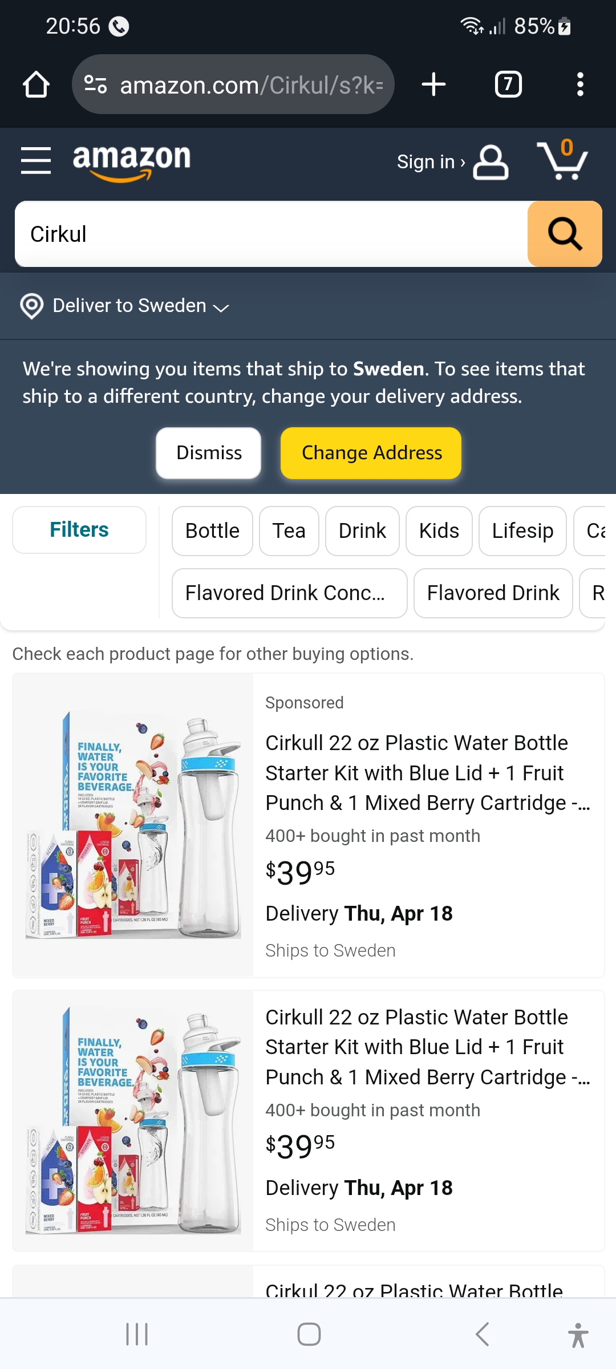Choose the Flavored Drink category chip
Image resolution: width=616 pixels, height=1369 pixels.
(493, 593)
